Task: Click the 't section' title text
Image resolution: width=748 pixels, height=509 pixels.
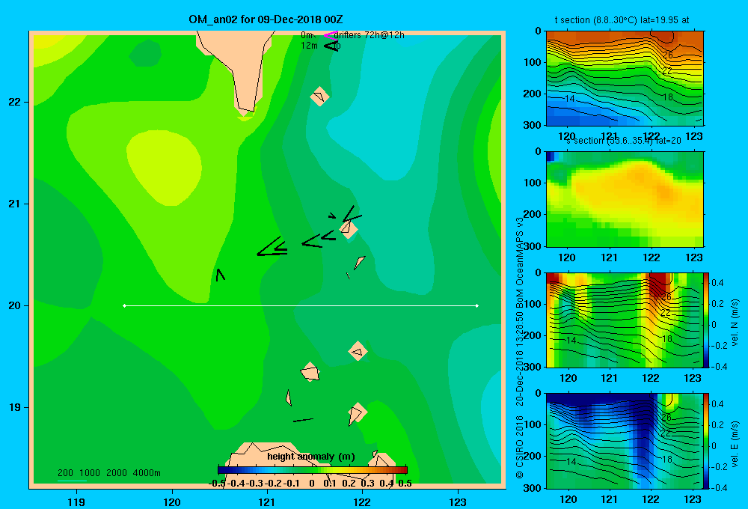Action: click(x=622, y=20)
